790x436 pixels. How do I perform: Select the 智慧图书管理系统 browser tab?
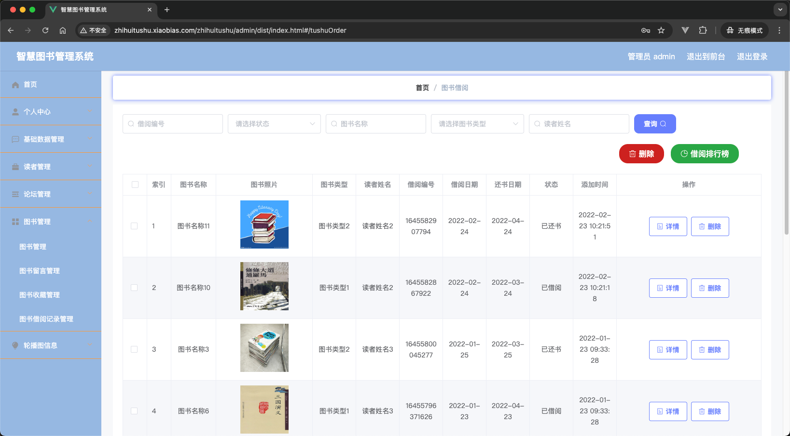tap(101, 10)
